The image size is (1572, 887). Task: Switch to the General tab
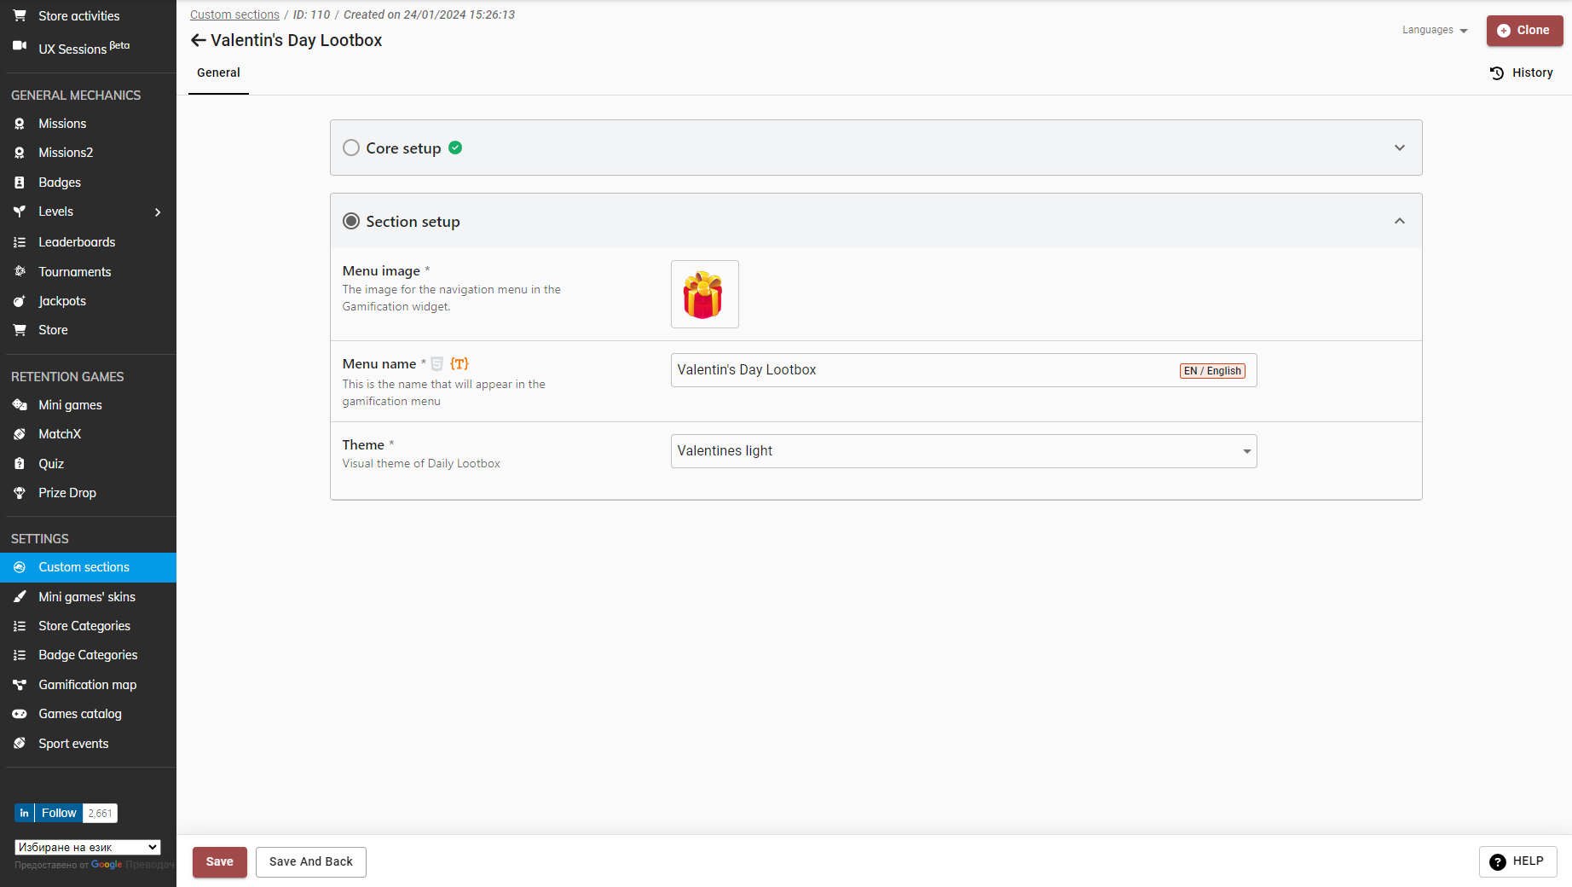tap(218, 72)
